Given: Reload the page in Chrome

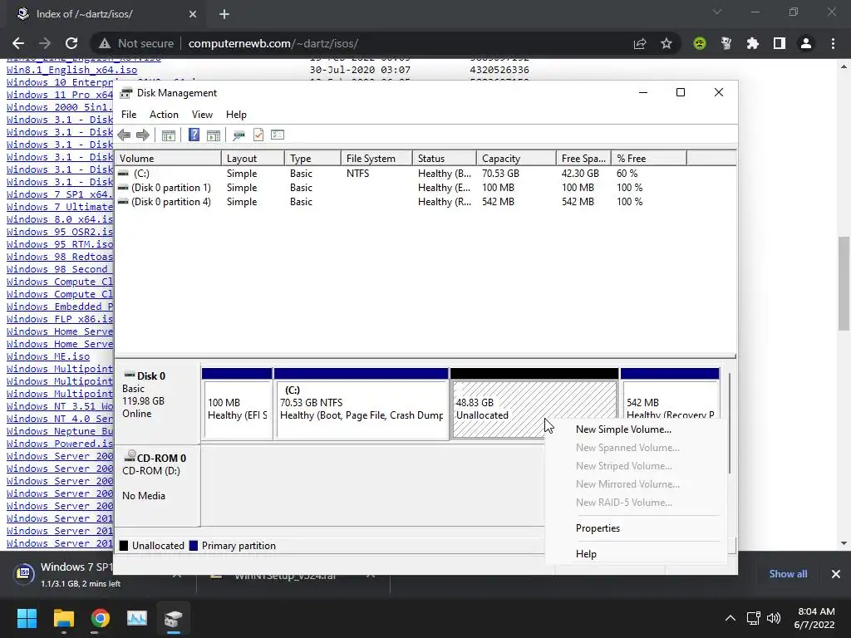Looking at the screenshot, I should pyautogui.click(x=71, y=43).
